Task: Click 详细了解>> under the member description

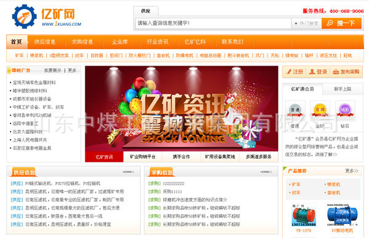Action: pos(326,155)
